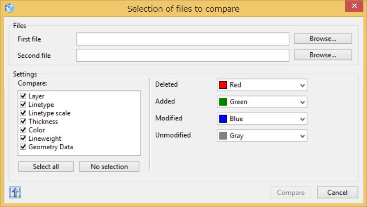
Task: Toggle the Lineweight checkbox
Action: pyautogui.click(x=23, y=138)
